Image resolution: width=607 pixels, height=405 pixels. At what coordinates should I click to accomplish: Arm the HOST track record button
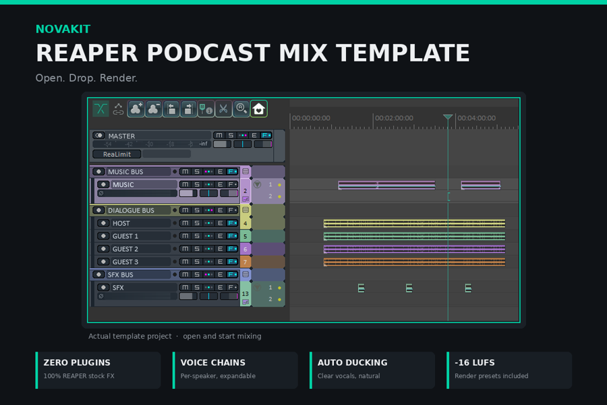pyautogui.click(x=103, y=223)
